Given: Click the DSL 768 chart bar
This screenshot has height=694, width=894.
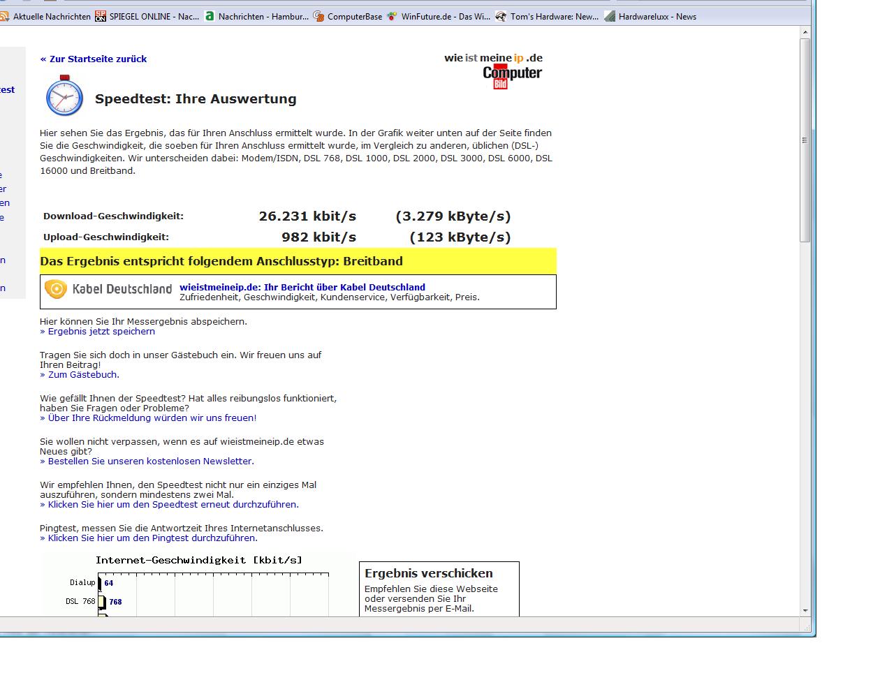Looking at the screenshot, I should 102,602.
